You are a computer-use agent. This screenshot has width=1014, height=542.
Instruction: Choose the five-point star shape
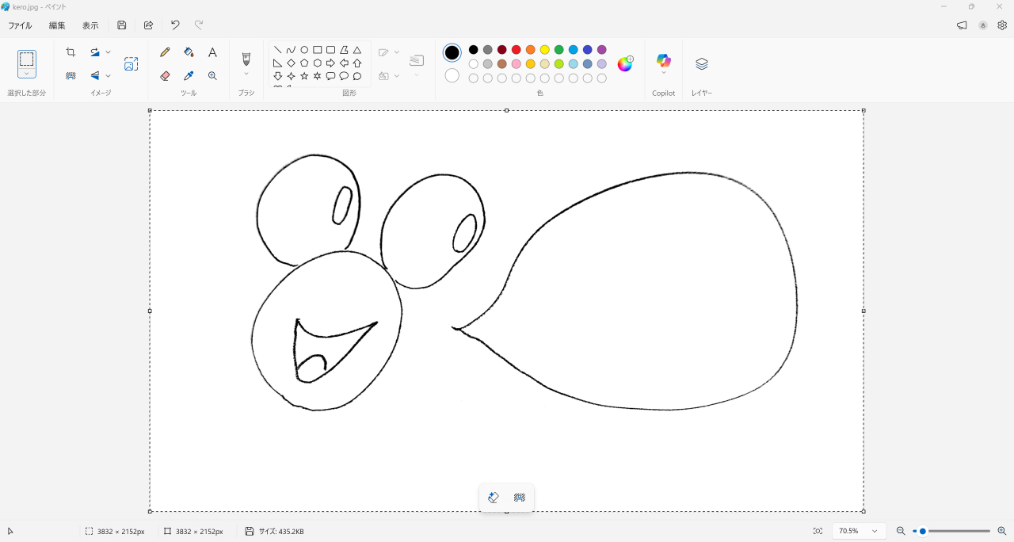click(x=304, y=76)
